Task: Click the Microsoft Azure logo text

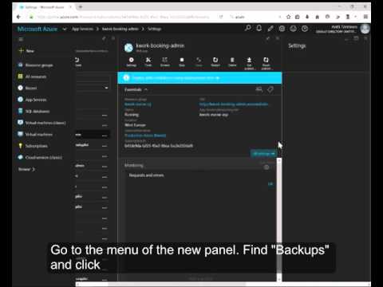Action: (38, 29)
